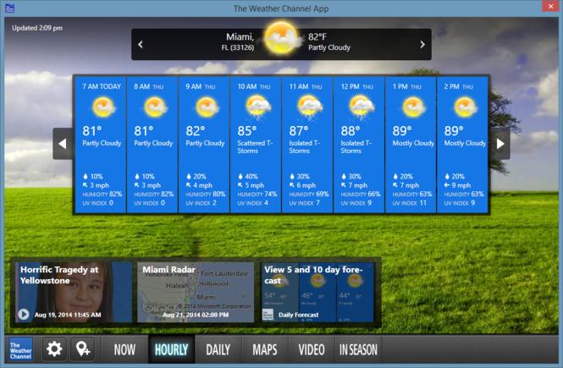Viewport: 563px width, 368px height.
Task: Click HUMIDITY 74% in 10 AM card
Action: 257,194
